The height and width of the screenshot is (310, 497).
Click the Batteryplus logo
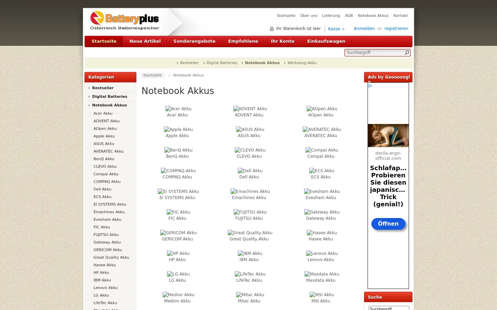pos(125,21)
